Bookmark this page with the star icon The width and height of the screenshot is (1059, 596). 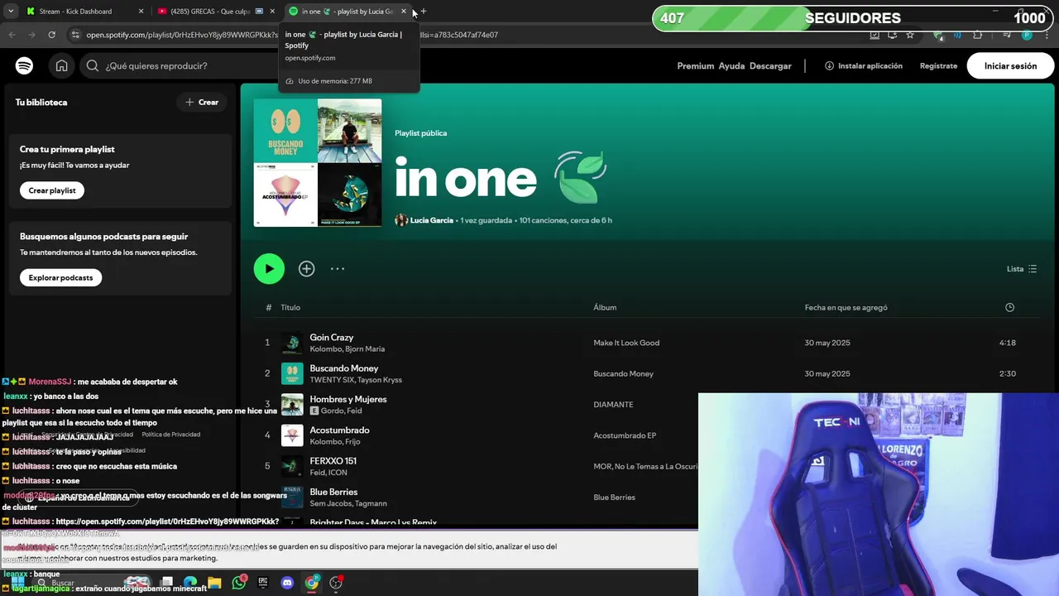910,35
